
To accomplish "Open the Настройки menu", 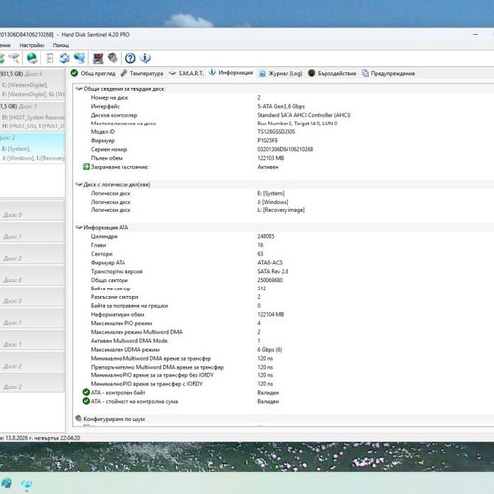I will coord(32,45).
